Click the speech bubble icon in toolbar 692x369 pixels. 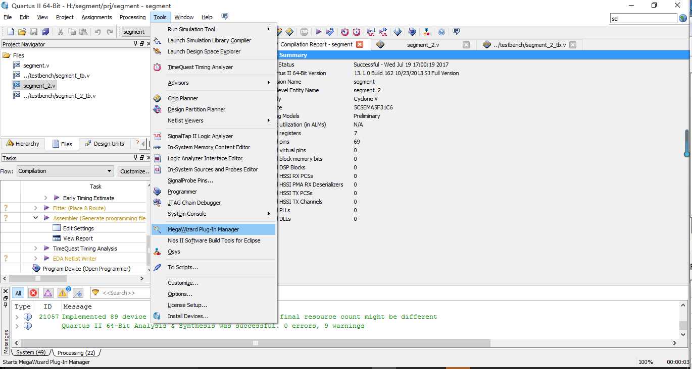456,32
